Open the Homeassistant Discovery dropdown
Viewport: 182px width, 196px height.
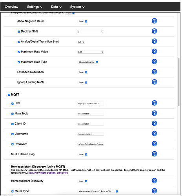point(82,181)
